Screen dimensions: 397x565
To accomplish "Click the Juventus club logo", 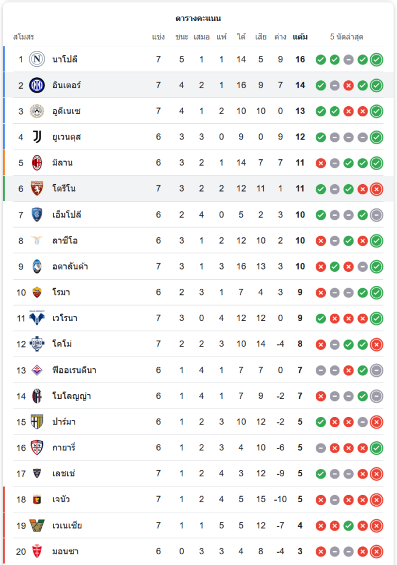I will pyautogui.click(x=37, y=137).
